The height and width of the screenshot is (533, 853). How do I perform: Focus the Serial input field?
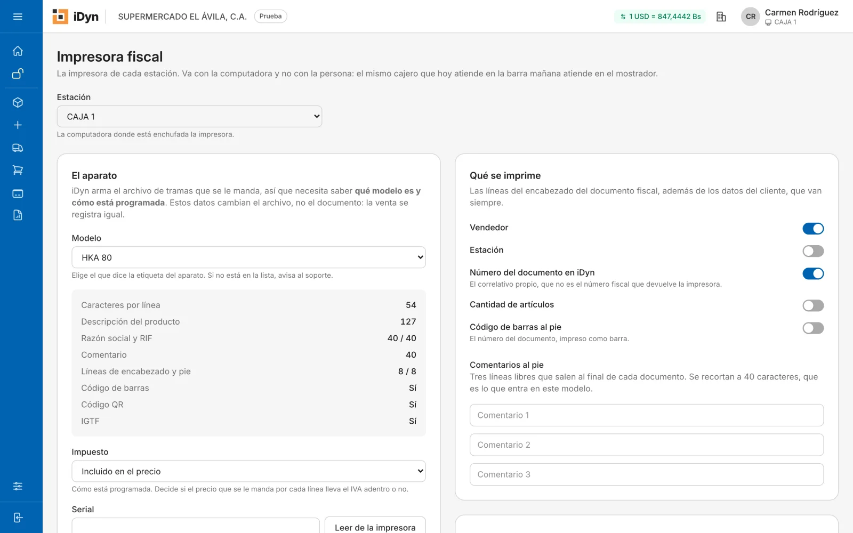pos(196,526)
